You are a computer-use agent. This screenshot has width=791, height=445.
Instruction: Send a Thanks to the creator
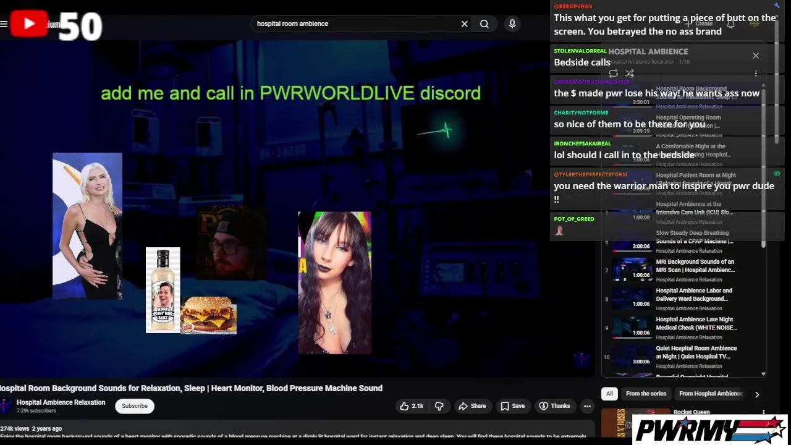(x=554, y=406)
